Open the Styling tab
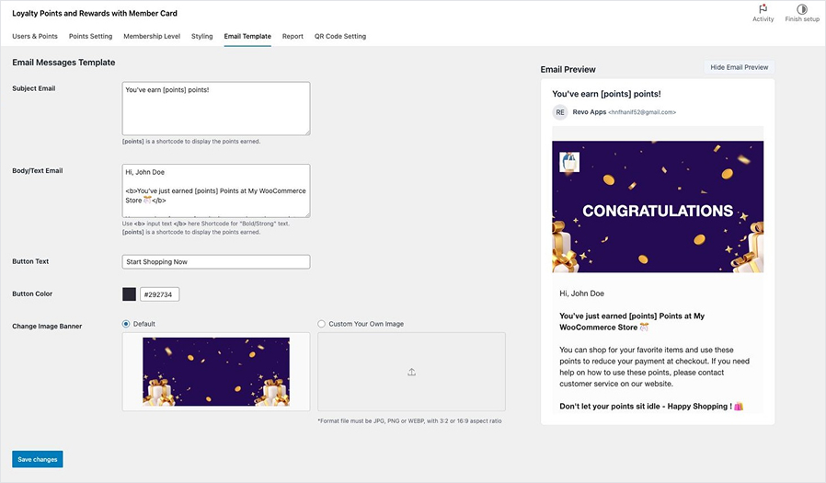Viewport: 826px width, 483px height. click(201, 37)
